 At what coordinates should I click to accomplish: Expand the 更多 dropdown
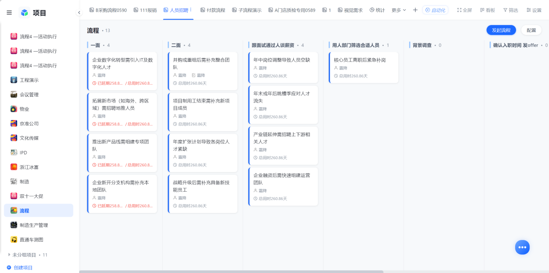(399, 10)
